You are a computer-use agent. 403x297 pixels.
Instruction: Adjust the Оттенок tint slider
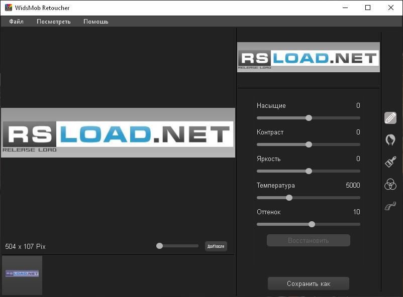pos(312,224)
